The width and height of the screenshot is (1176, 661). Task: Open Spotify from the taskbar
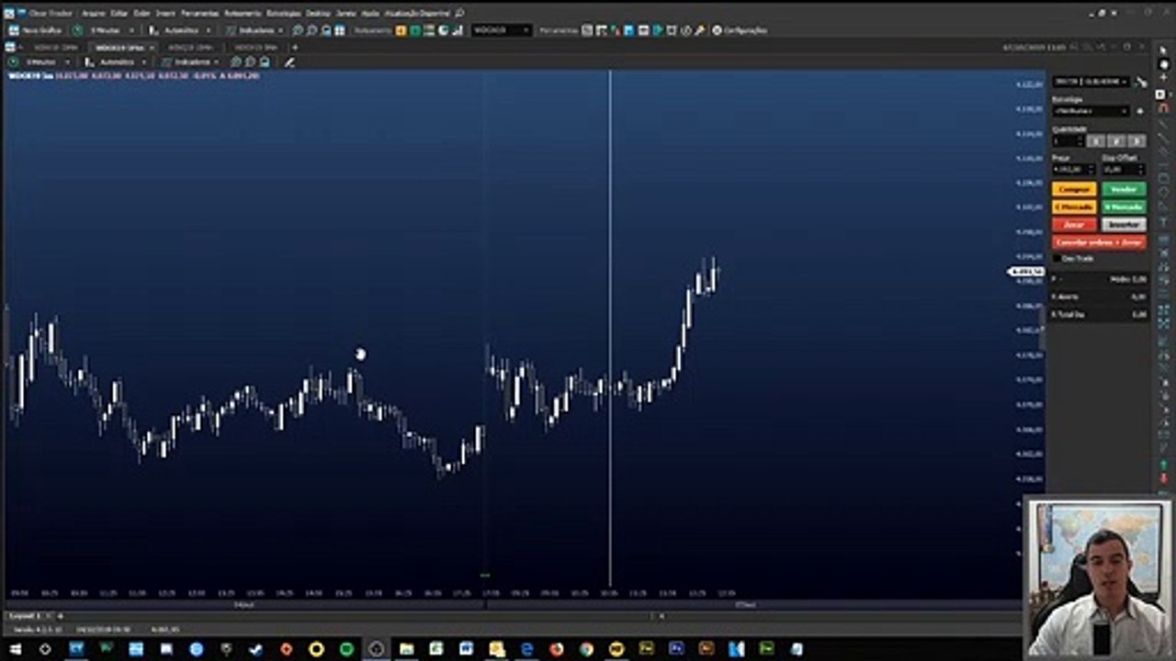tap(346, 649)
